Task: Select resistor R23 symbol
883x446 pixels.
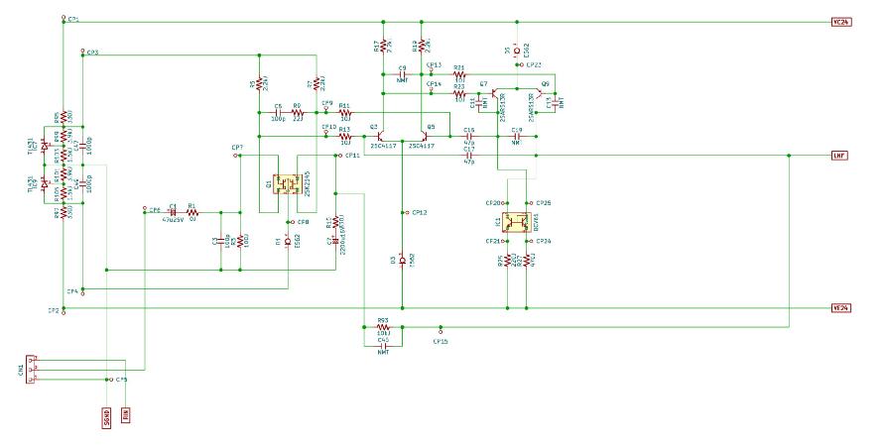Action: coord(459,94)
